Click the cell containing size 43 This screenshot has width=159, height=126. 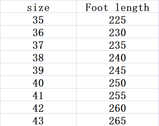pos(38,120)
